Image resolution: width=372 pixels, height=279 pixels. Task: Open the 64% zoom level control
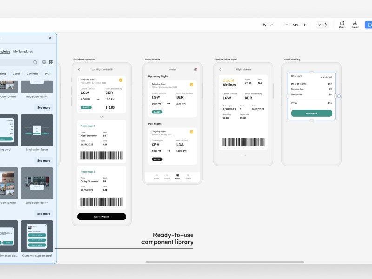[295, 25]
